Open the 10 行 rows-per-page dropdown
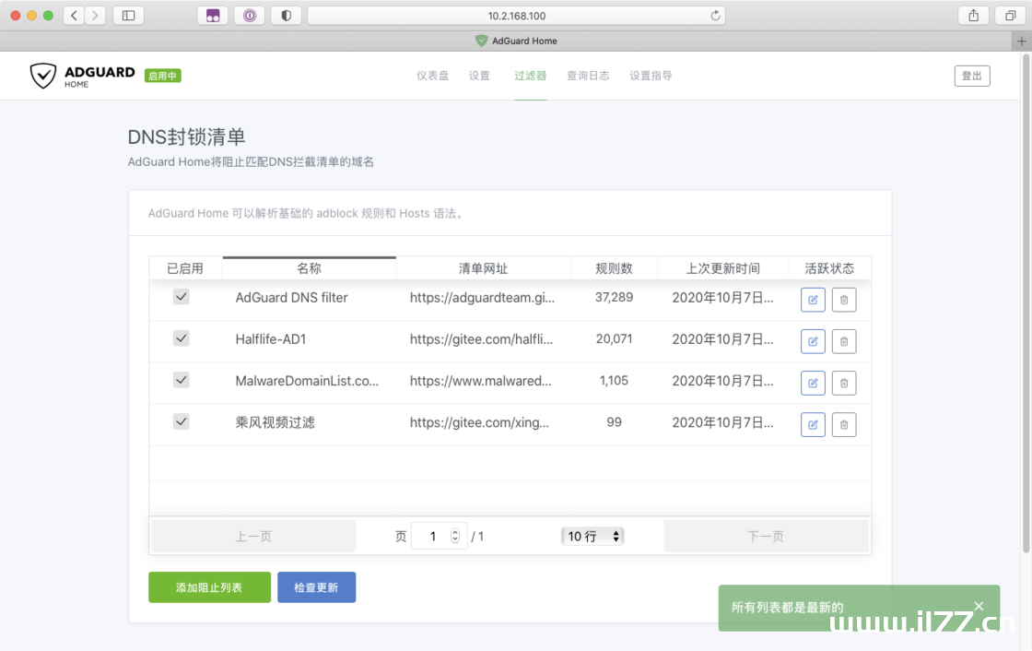 click(x=592, y=537)
